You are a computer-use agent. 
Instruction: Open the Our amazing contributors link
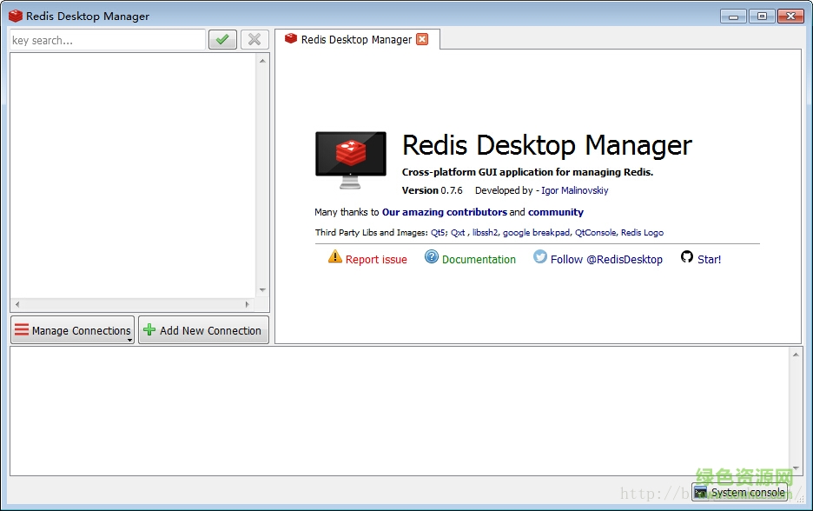445,211
